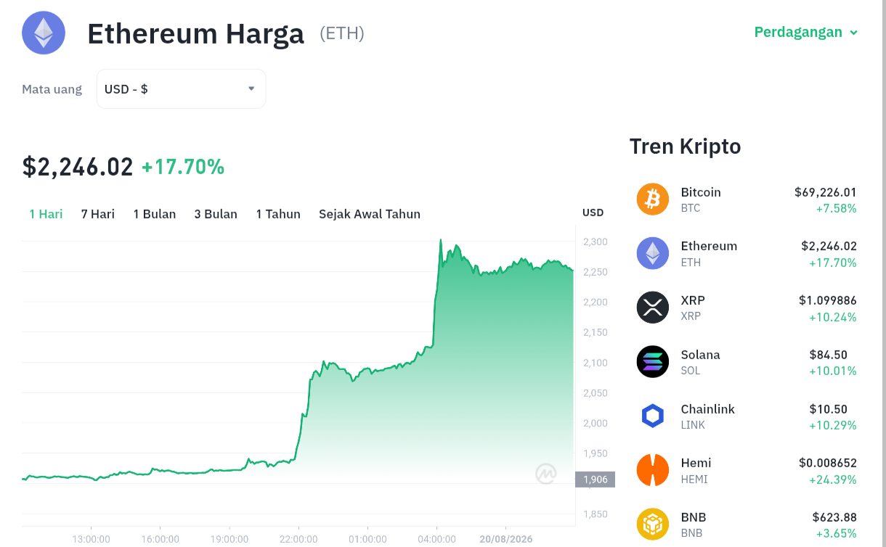
Task: View Sejak Awal Tahun price history
Action: pyautogui.click(x=370, y=214)
